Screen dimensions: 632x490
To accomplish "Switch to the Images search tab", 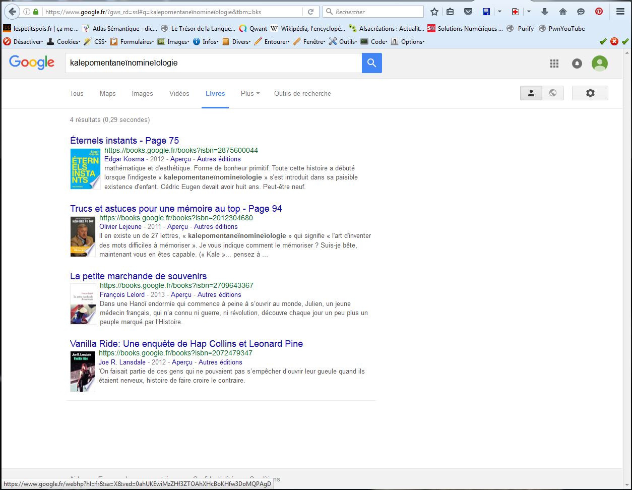I will pos(142,93).
